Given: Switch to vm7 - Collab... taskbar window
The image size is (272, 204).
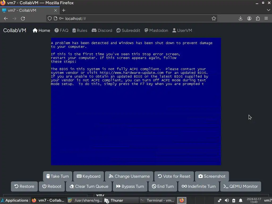Looking at the screenshot, I should tap(49, 200).
